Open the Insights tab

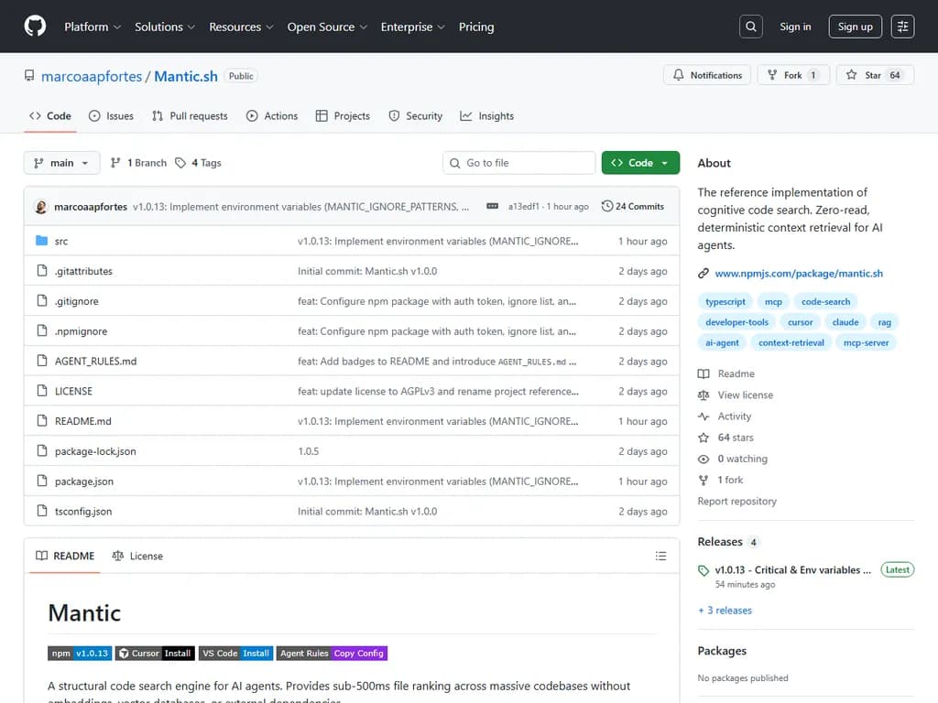tap(486, 116)
